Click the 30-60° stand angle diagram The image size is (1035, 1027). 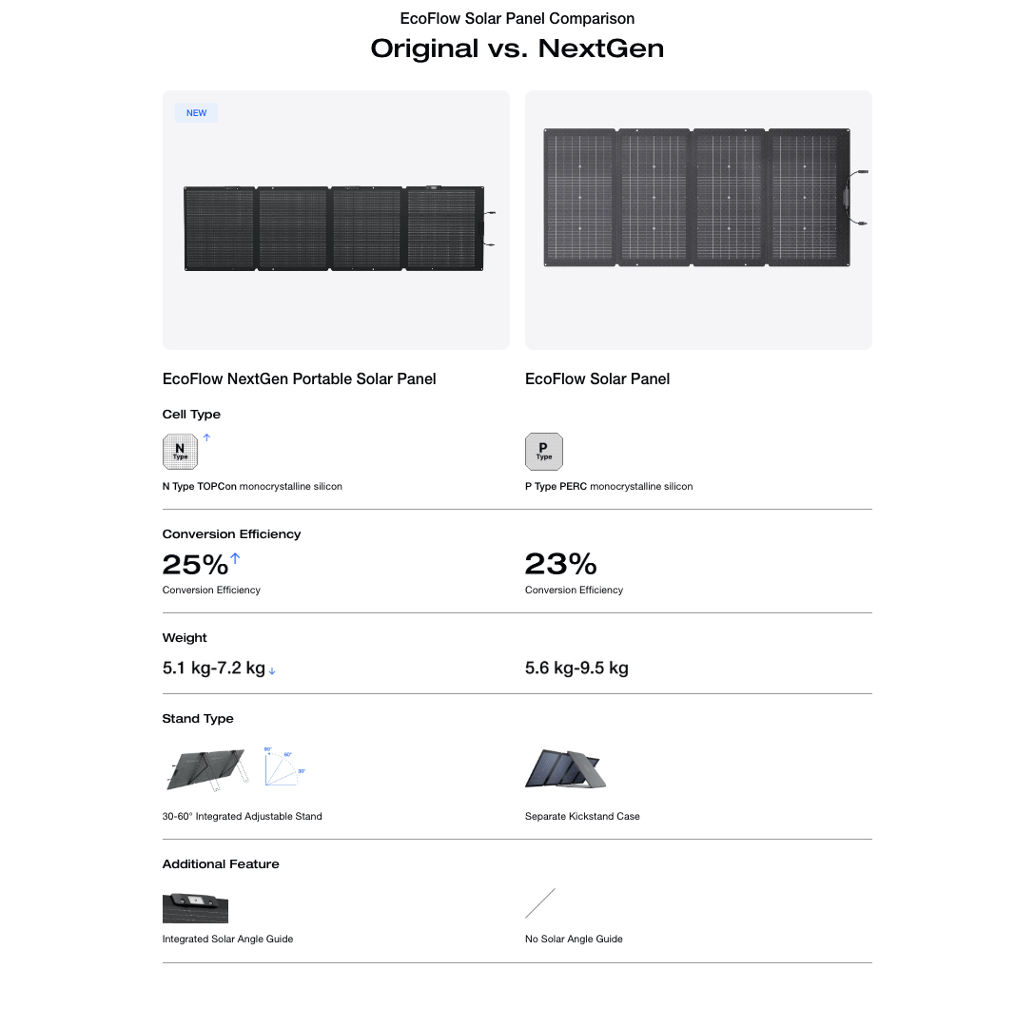tap(283, 765)
